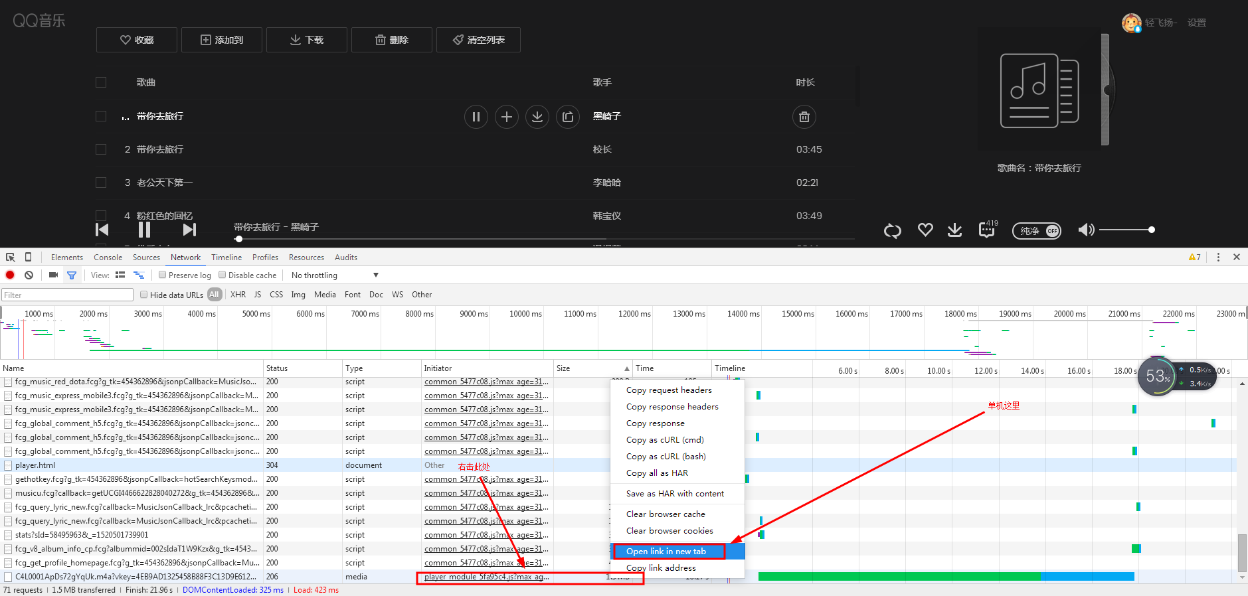
Task: Click the 下载 toolbar button
Action: (307, 40)
